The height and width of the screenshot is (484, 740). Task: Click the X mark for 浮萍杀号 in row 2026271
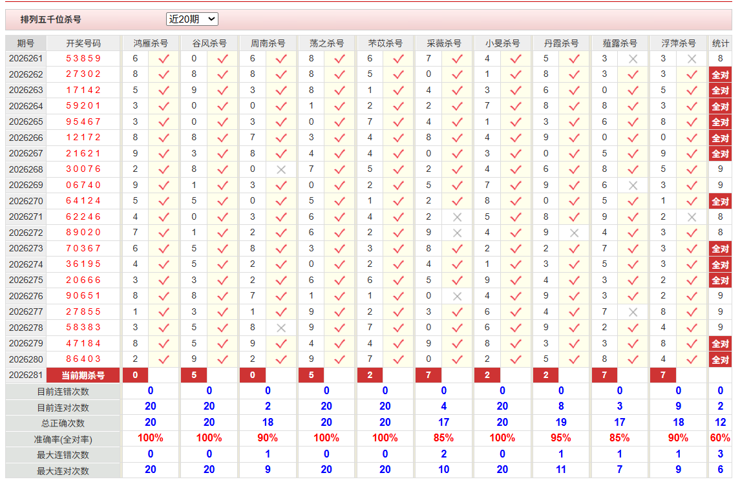click(692, 217)
